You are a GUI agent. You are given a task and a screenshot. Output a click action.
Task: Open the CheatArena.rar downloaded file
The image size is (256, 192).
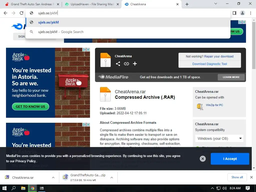click(23, 177)
